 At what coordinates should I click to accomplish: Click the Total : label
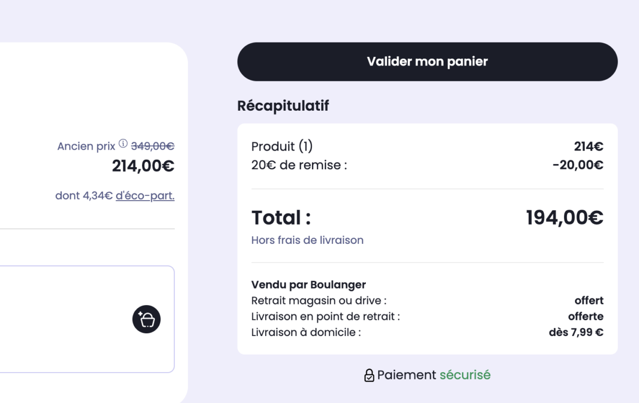pyautogui.click(x=281, y=217)
